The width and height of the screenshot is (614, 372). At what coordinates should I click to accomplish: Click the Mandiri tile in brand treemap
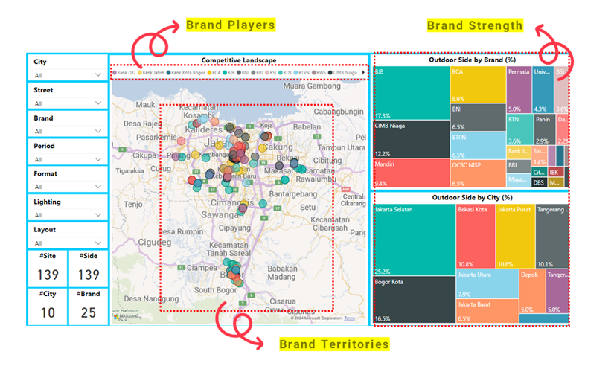click(x=412, y=173)
